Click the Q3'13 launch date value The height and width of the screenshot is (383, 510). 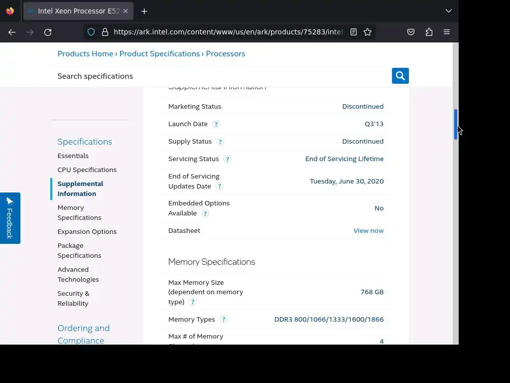click(x=374, y=124)
